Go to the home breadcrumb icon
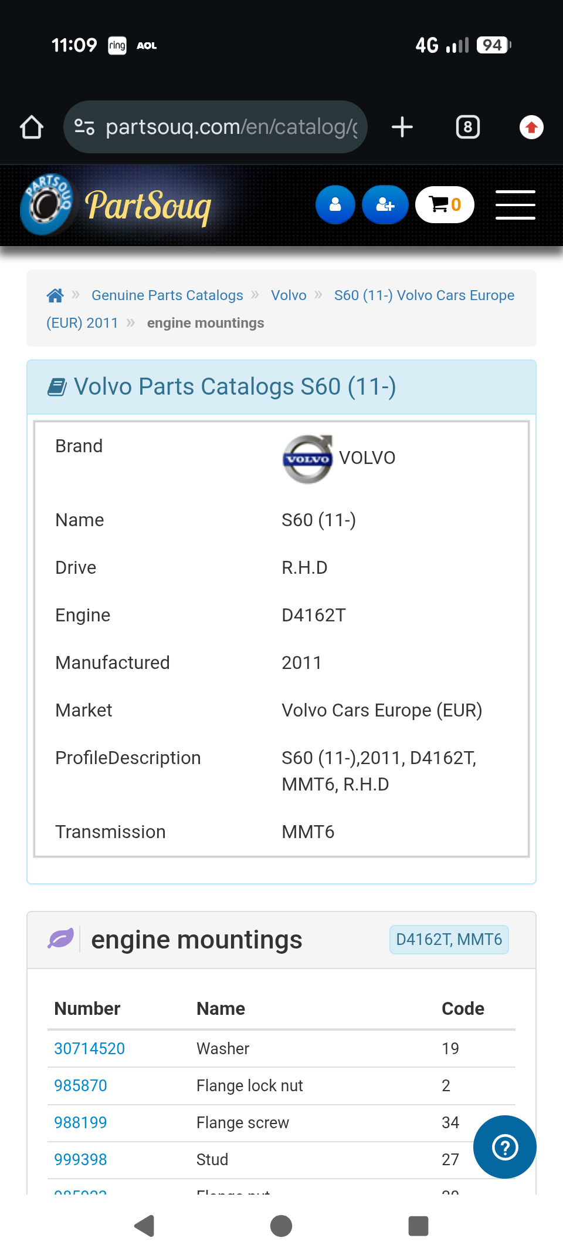Viewport: 563px width, 1258px height. (x=55, y=295)
